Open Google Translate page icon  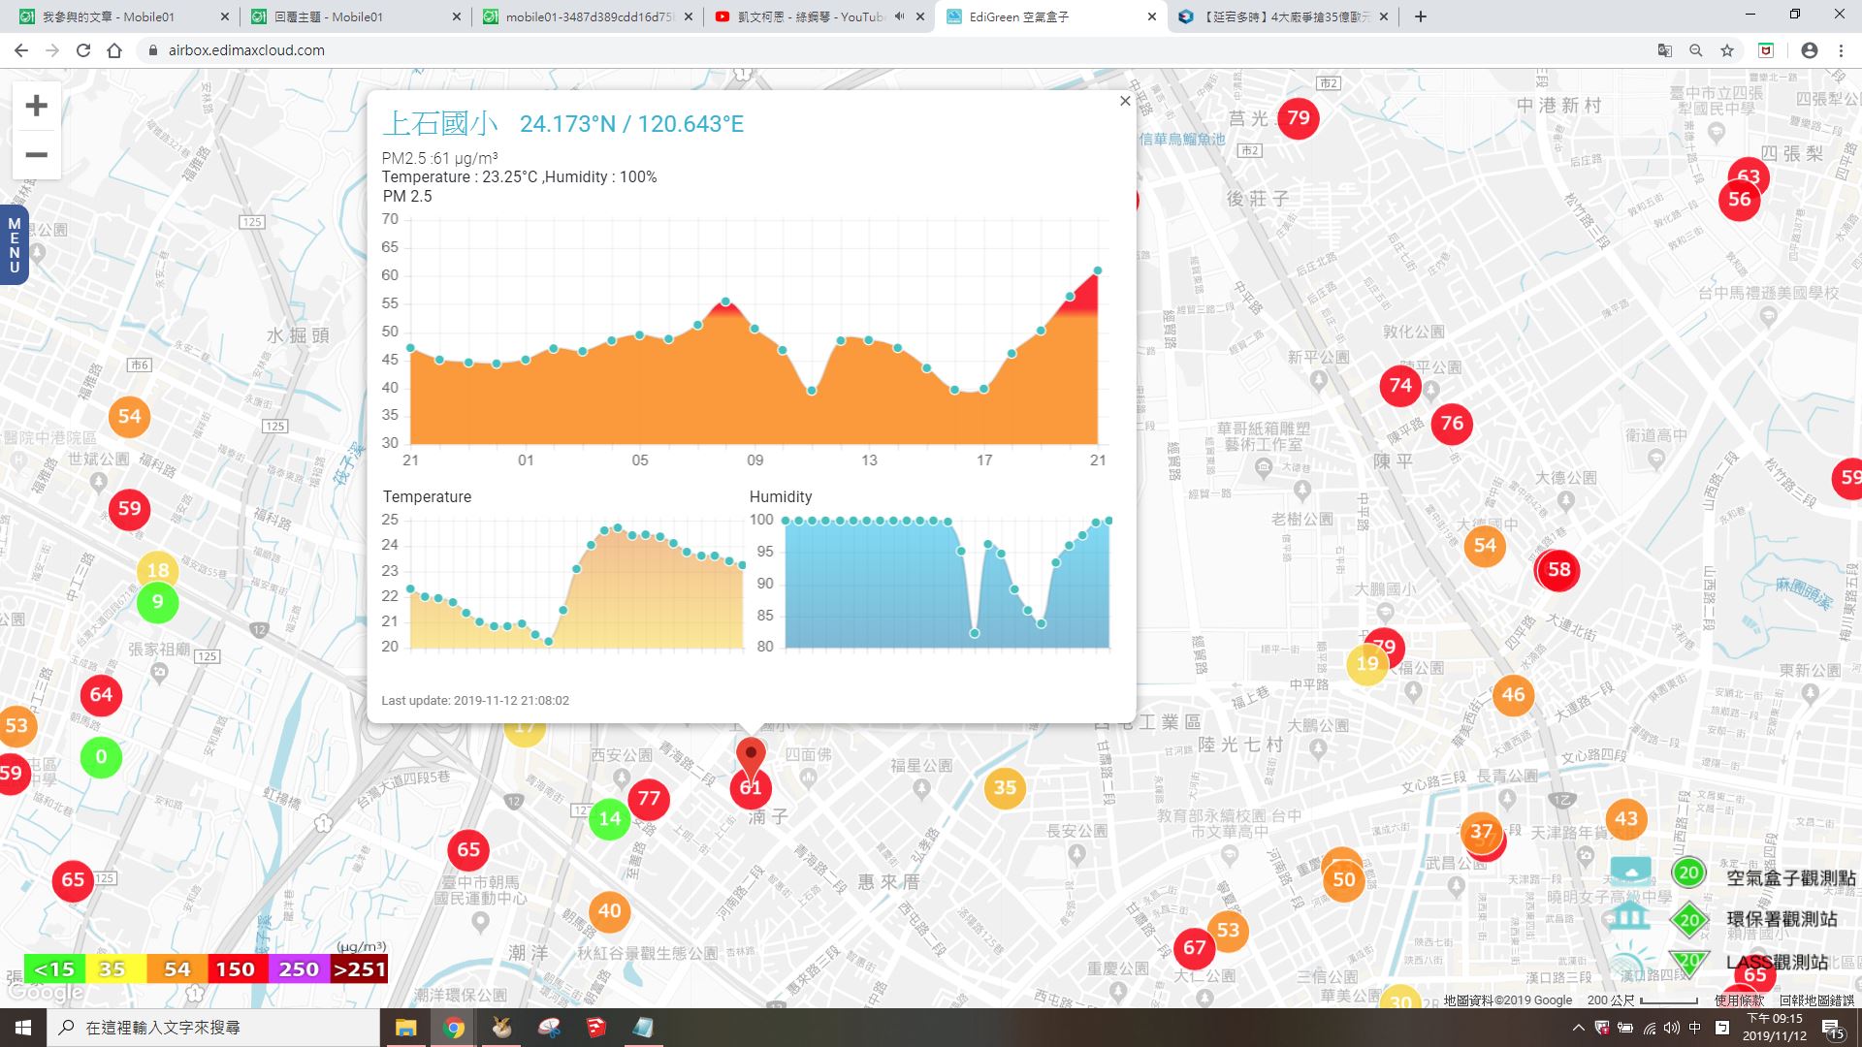coord(1664,50)
